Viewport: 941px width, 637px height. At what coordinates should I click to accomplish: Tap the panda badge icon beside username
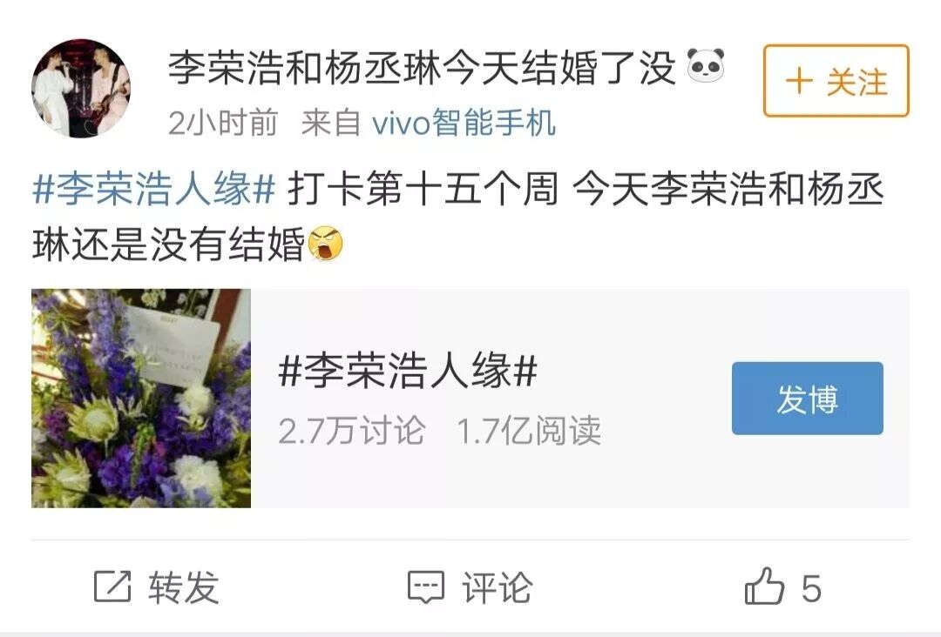pos(706,65)
